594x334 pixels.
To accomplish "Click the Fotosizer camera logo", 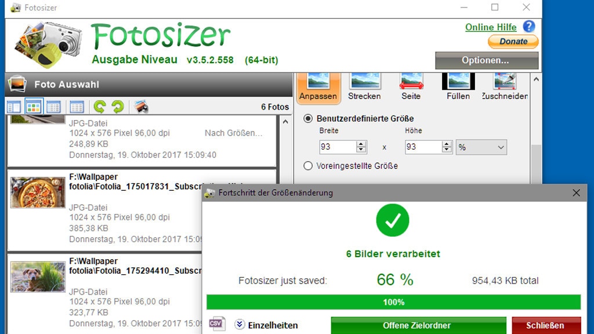I will [x=48, y=44].
